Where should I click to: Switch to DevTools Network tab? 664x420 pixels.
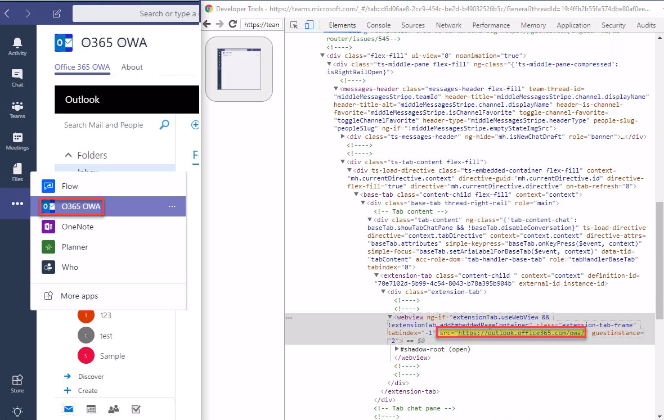tap(448, 25)
